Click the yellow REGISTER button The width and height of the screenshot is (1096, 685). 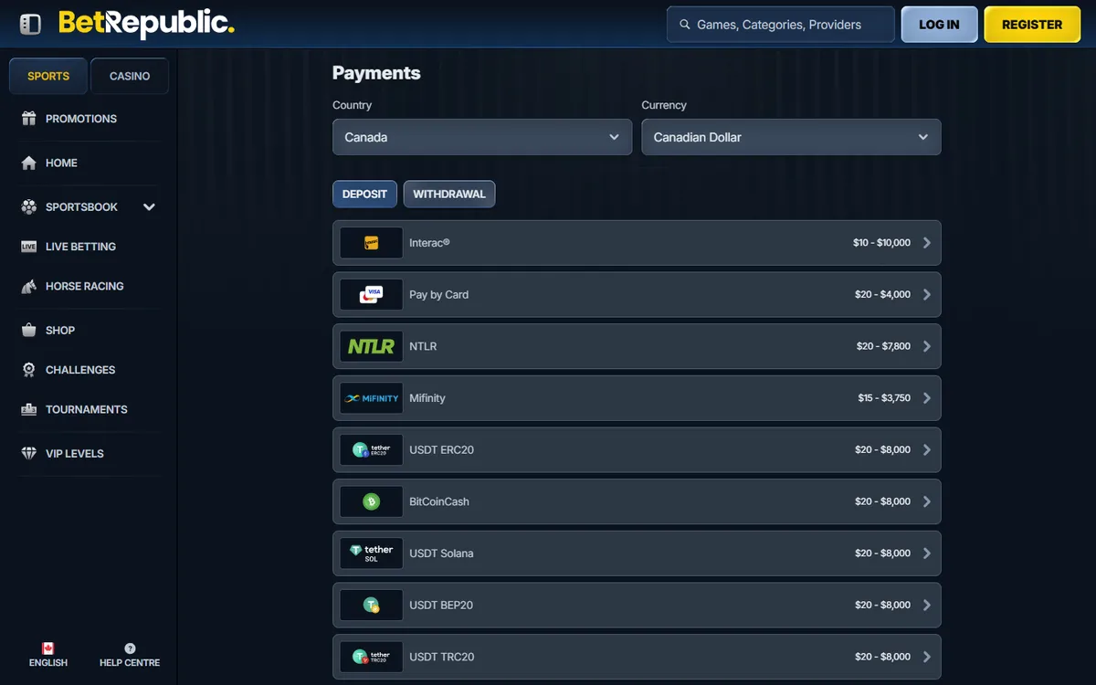tap(1032, 25)
